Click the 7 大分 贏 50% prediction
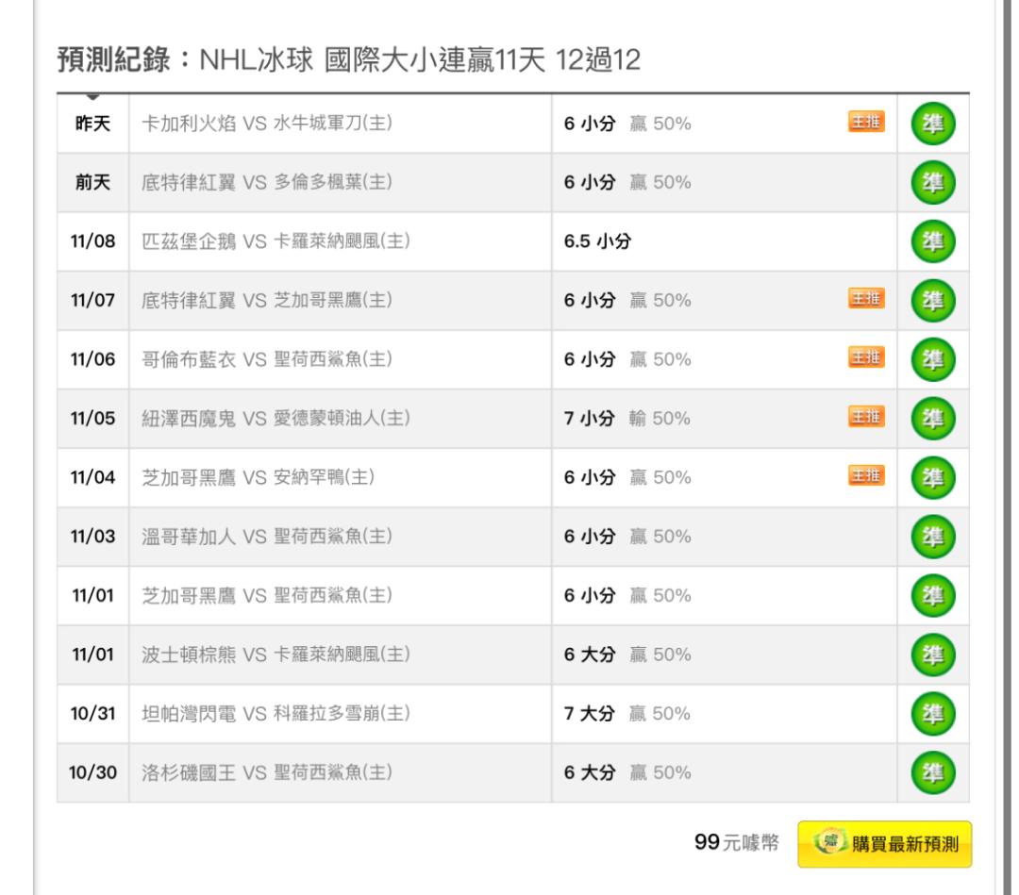The width and height of the screenshot is (1019, 895). tap(627, 714)
